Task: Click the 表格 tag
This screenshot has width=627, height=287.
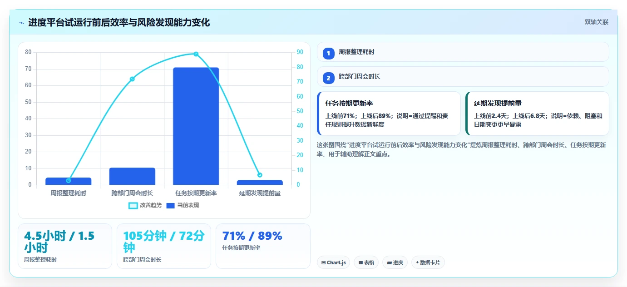Action: tap(366, 262)
